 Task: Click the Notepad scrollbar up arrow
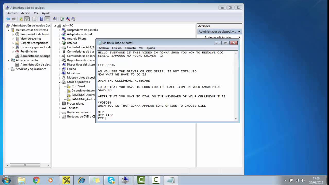click(236, 53)
